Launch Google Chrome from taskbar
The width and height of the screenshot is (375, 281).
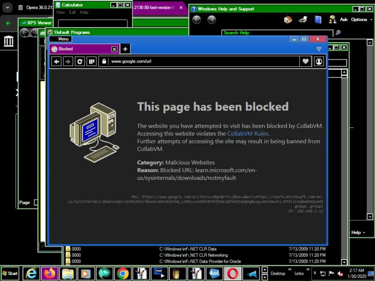tap(123, 273)
